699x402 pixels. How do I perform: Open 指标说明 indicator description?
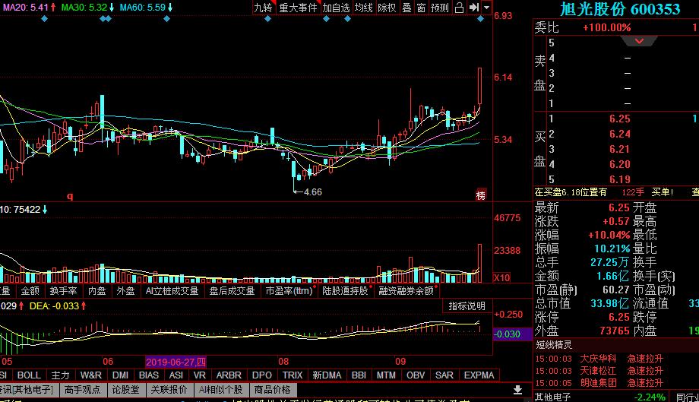click(467, 305)
